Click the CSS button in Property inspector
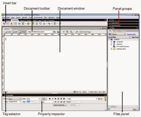The width and height of the screenshot is (141, 117). pos(44,99)
